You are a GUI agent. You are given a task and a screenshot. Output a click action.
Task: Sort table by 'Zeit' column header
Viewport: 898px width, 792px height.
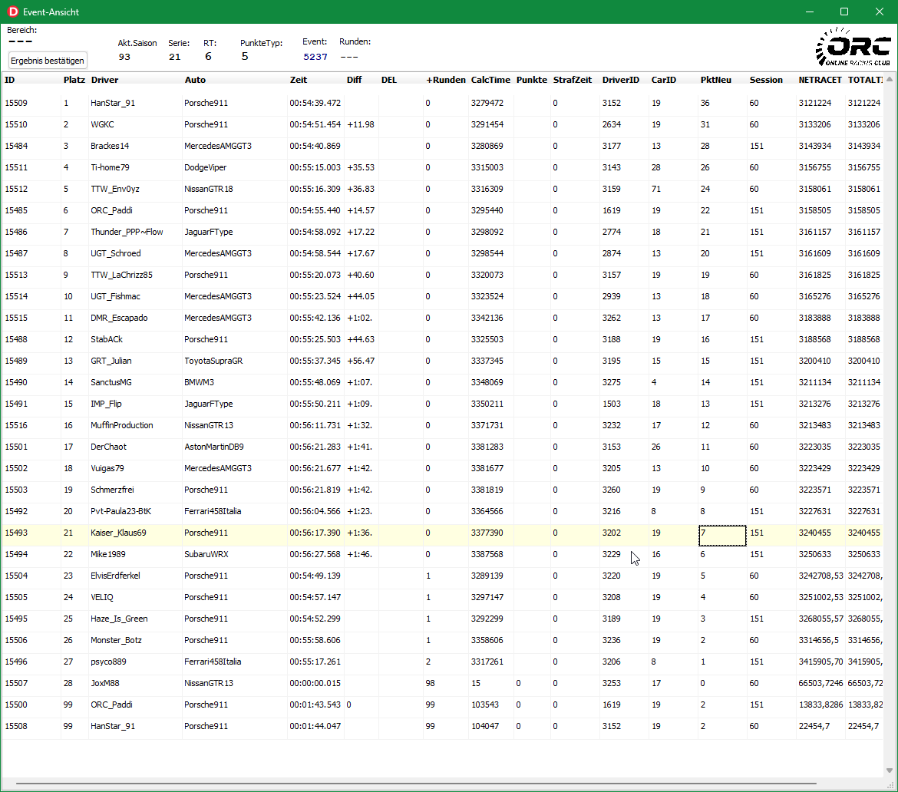[x=299, y=80]
